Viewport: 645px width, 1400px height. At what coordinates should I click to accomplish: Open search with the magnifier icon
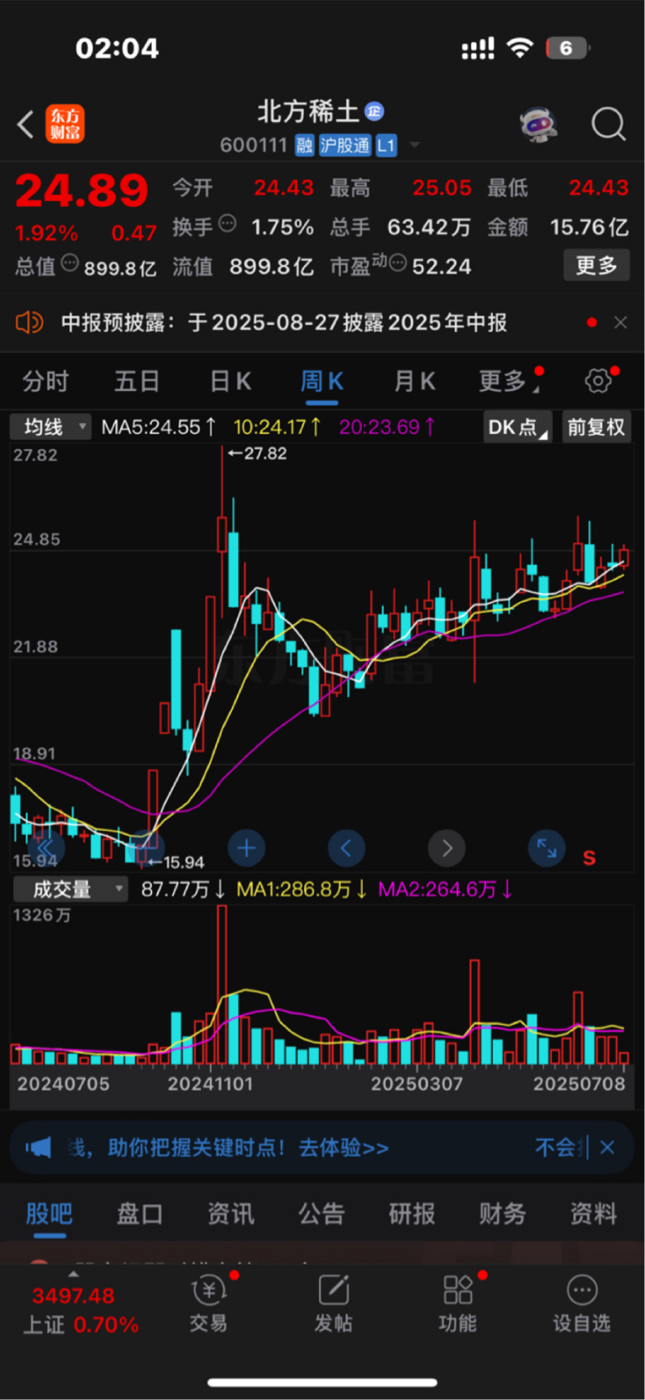(608, 124)
